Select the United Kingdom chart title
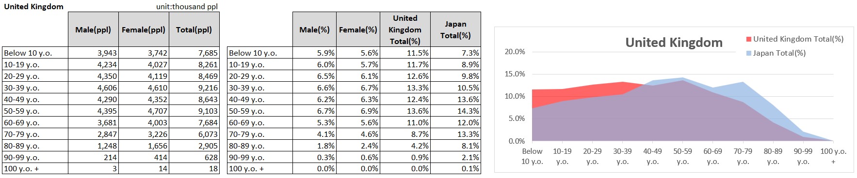 (x=674, y=43)
